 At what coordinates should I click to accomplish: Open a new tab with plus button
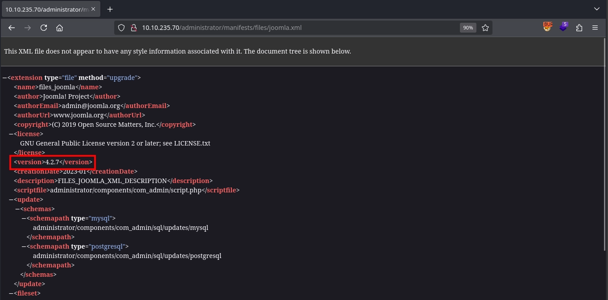110,9
